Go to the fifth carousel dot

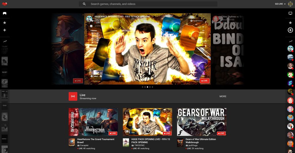click(152, 87)
